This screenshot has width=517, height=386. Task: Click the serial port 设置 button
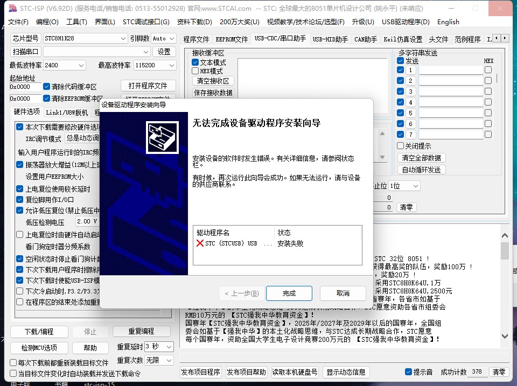164,52
